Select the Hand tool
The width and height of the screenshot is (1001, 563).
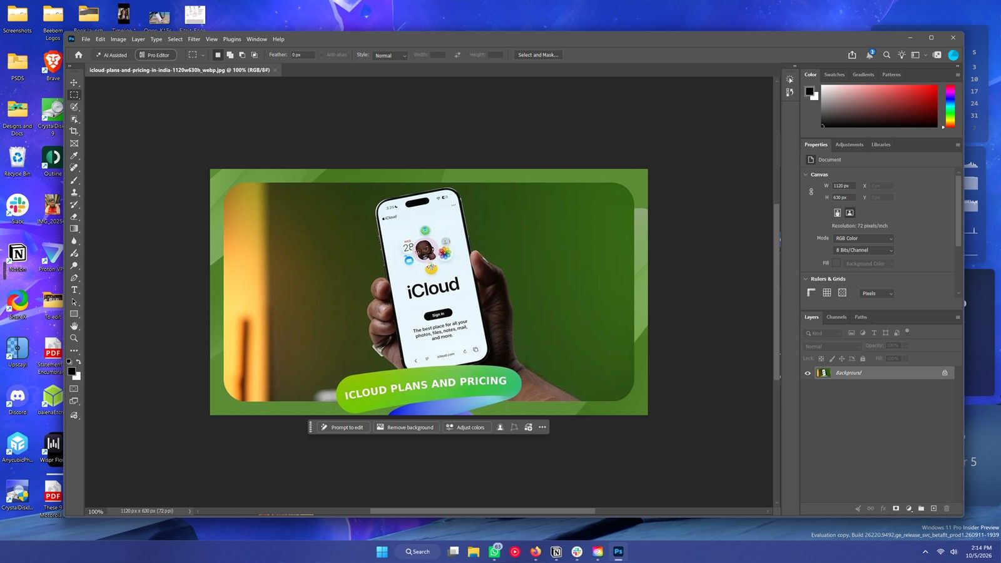[x=74, y=326]
